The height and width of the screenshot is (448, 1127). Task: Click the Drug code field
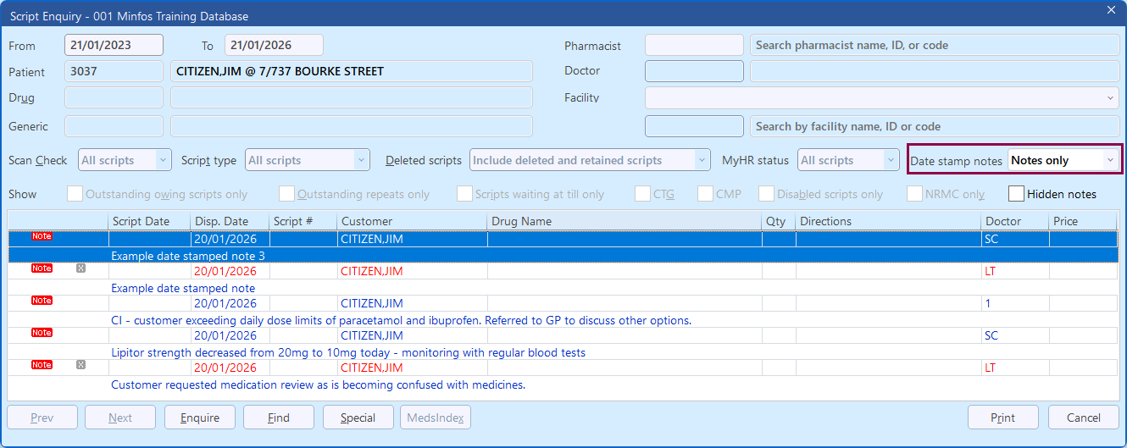(x=114, y=97)
